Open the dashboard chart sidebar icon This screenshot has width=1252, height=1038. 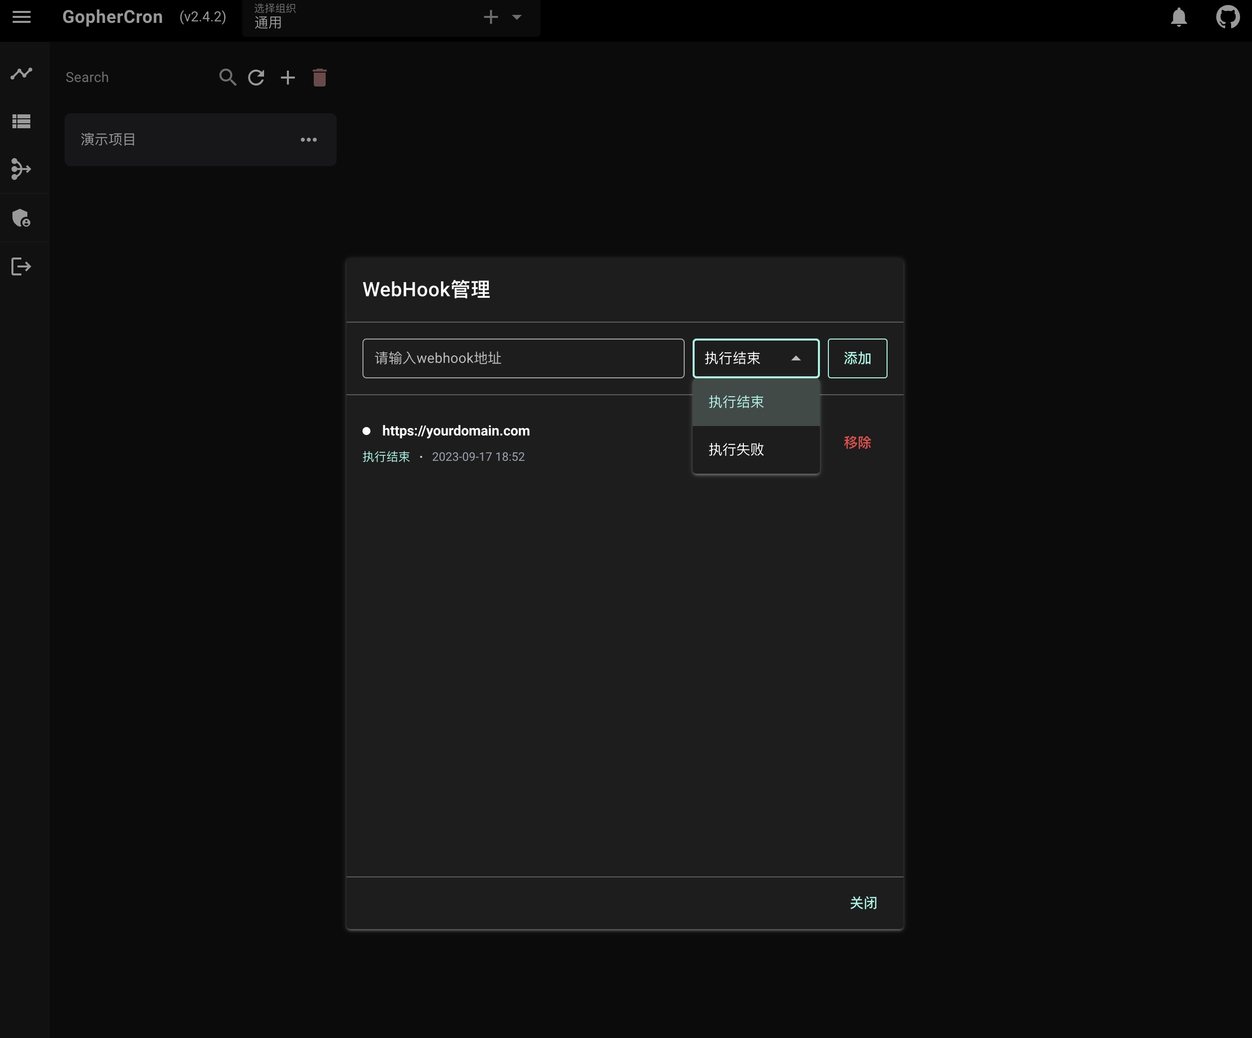[x=21, y=74]
